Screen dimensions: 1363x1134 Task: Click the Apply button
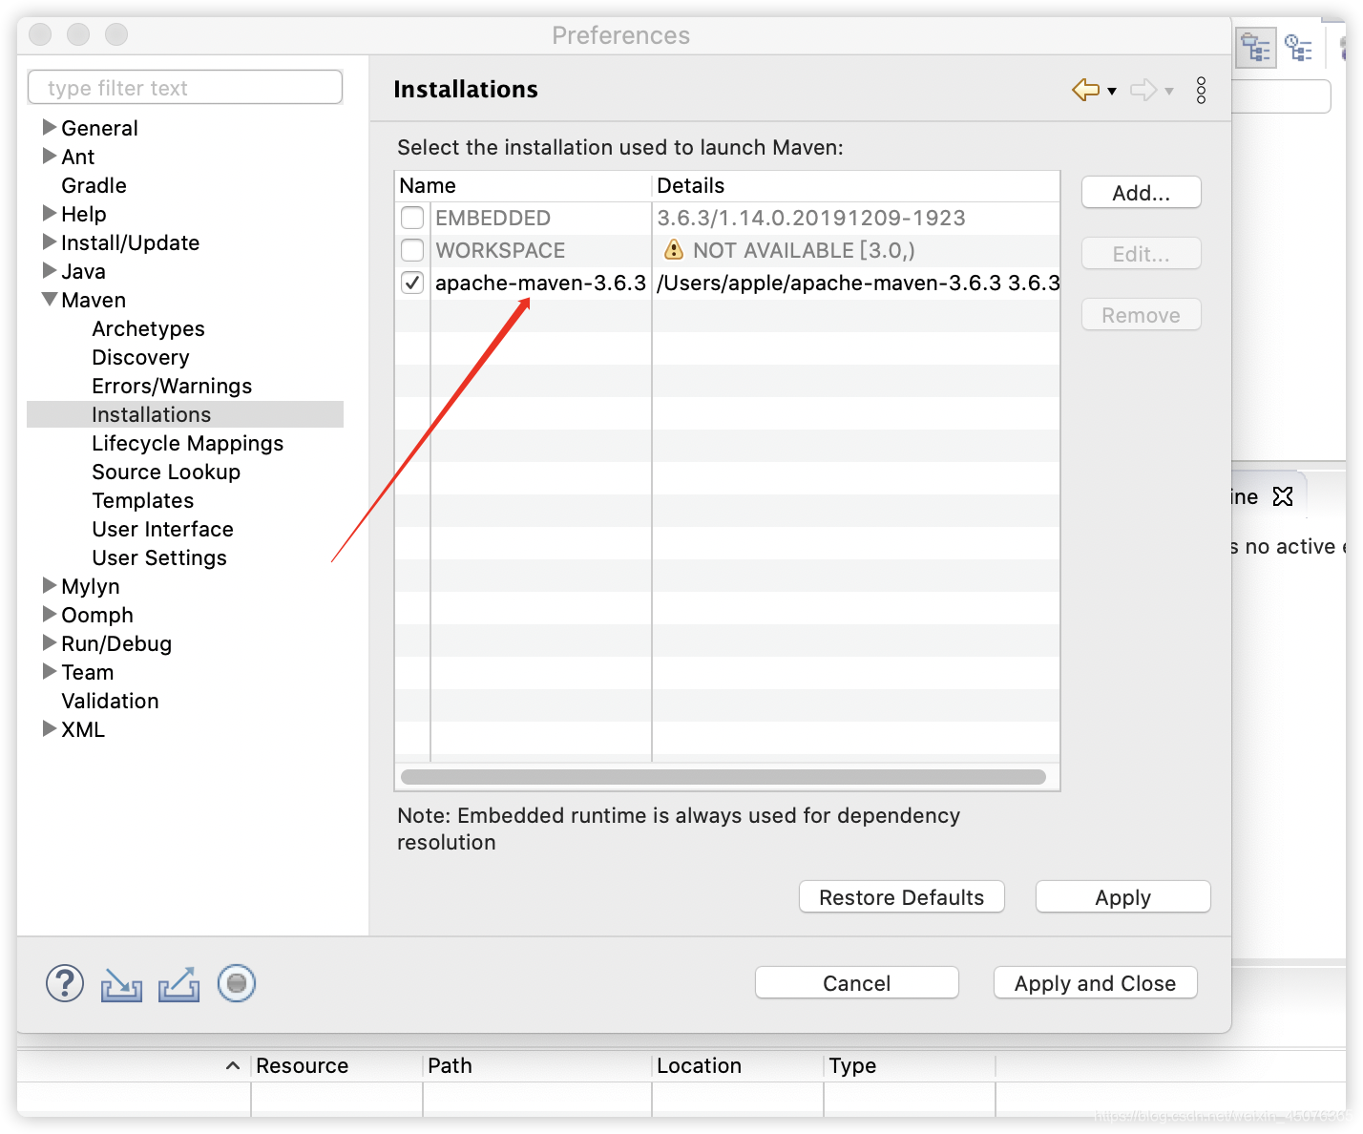(x=1122, y=897)
